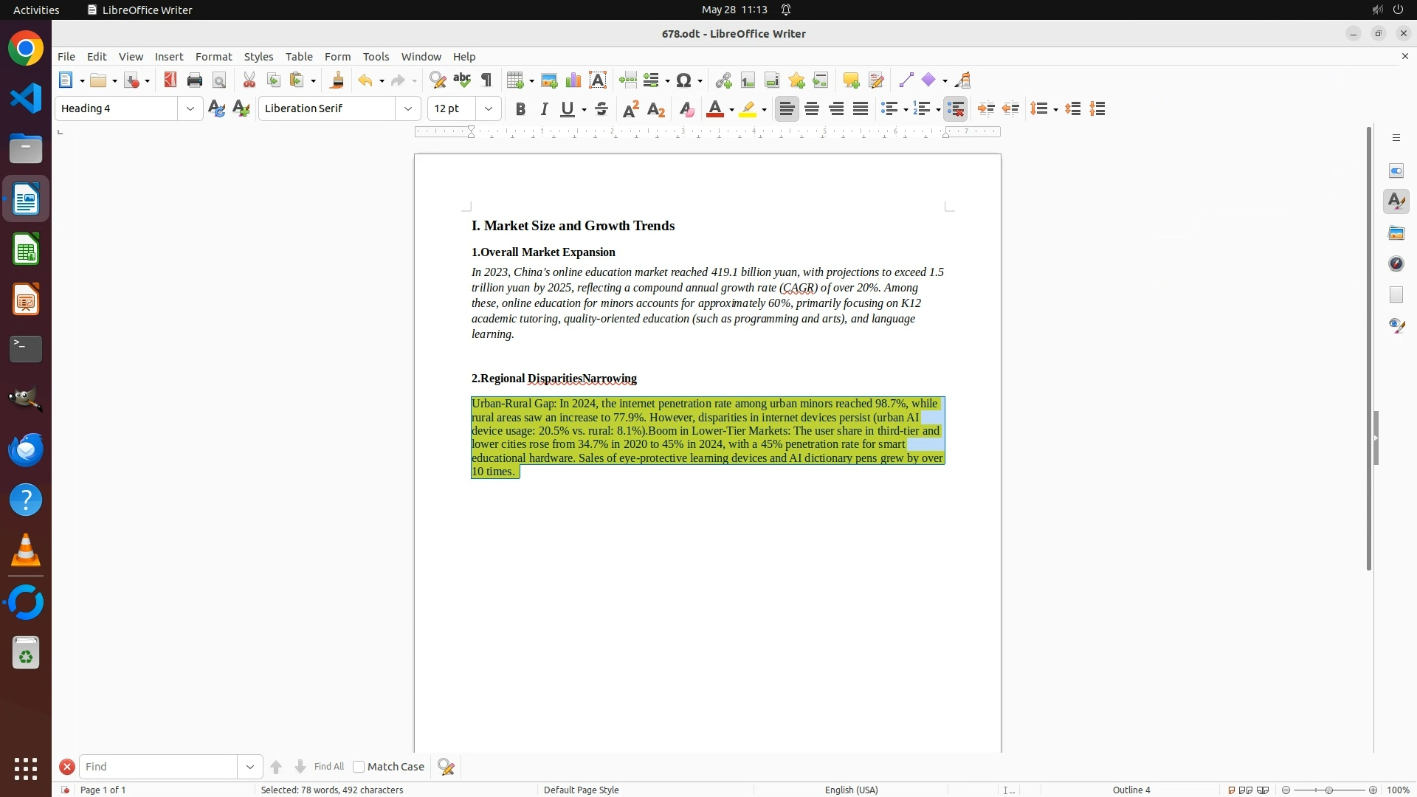1417x797 pixels.
Task: Click the Strikethrough formatting icon
Action: coord(601,109)
